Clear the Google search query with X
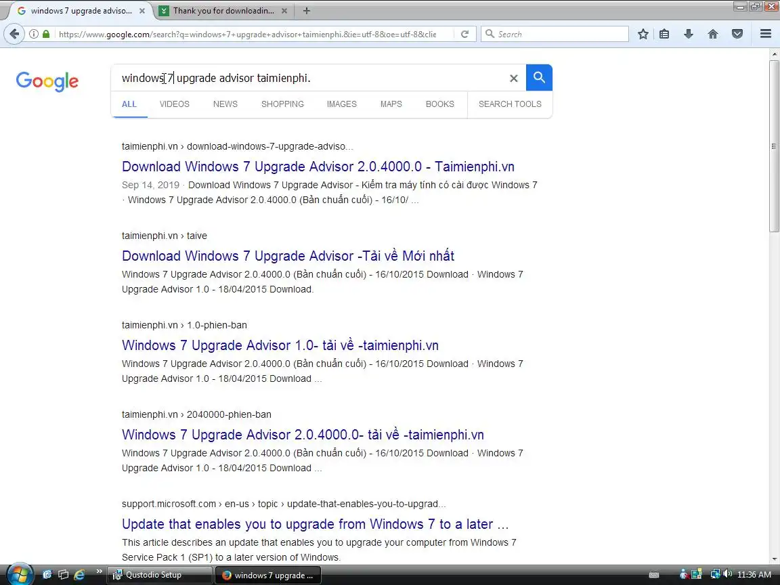The image size is (780, 585). 514,78
